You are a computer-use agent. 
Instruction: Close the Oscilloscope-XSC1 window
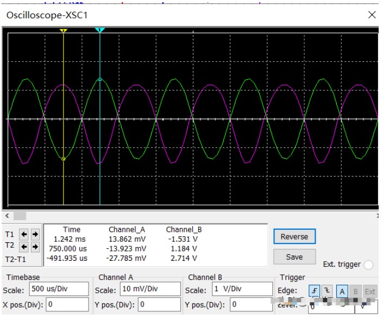(x=372, y=15)
